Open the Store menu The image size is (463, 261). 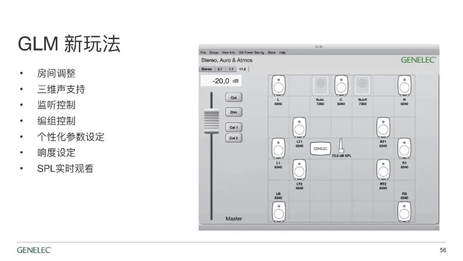[x=272, y=53]
